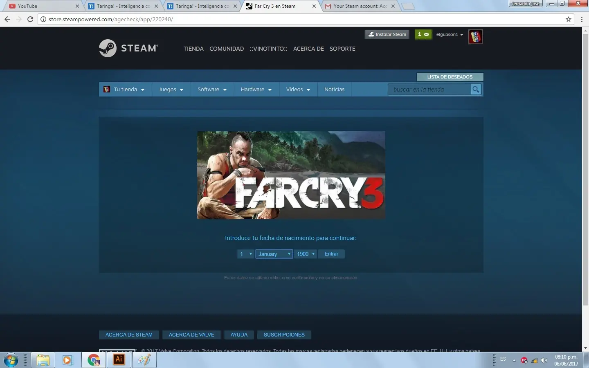Open the Paint taskbar icon

(x=144, y=360)
